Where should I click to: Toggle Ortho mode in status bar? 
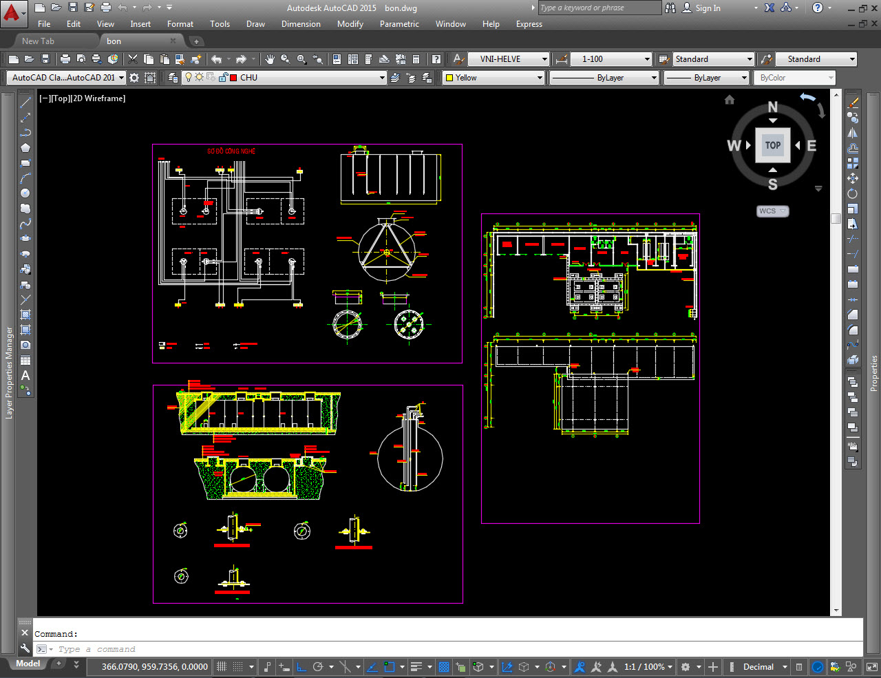tap(301, 666)
